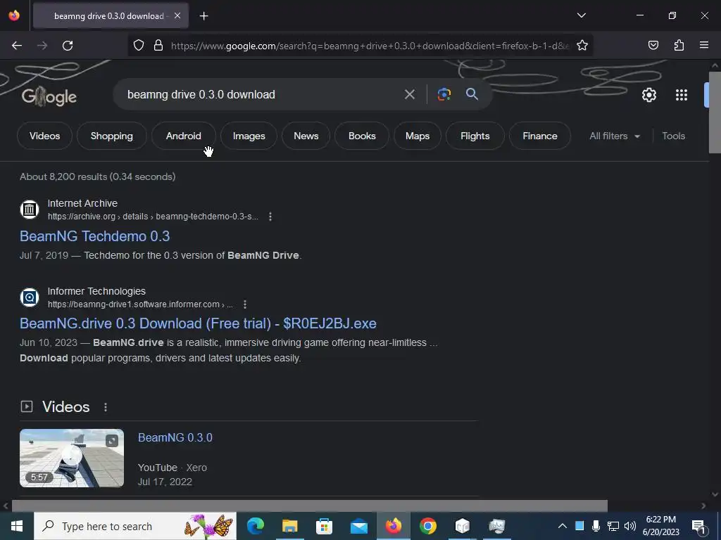This screenshot has width=721, height=540.
Task: Launch Microsoft Edge from the taskbar
Action: click(256, 526)
